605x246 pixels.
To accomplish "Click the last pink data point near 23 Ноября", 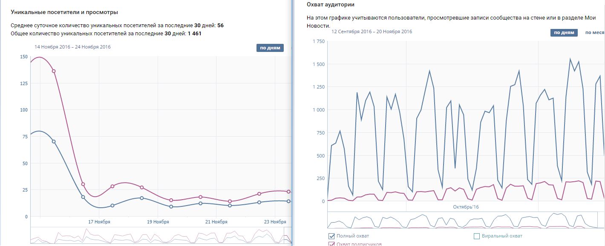I will pyautogui.click(x=288, y=192).
